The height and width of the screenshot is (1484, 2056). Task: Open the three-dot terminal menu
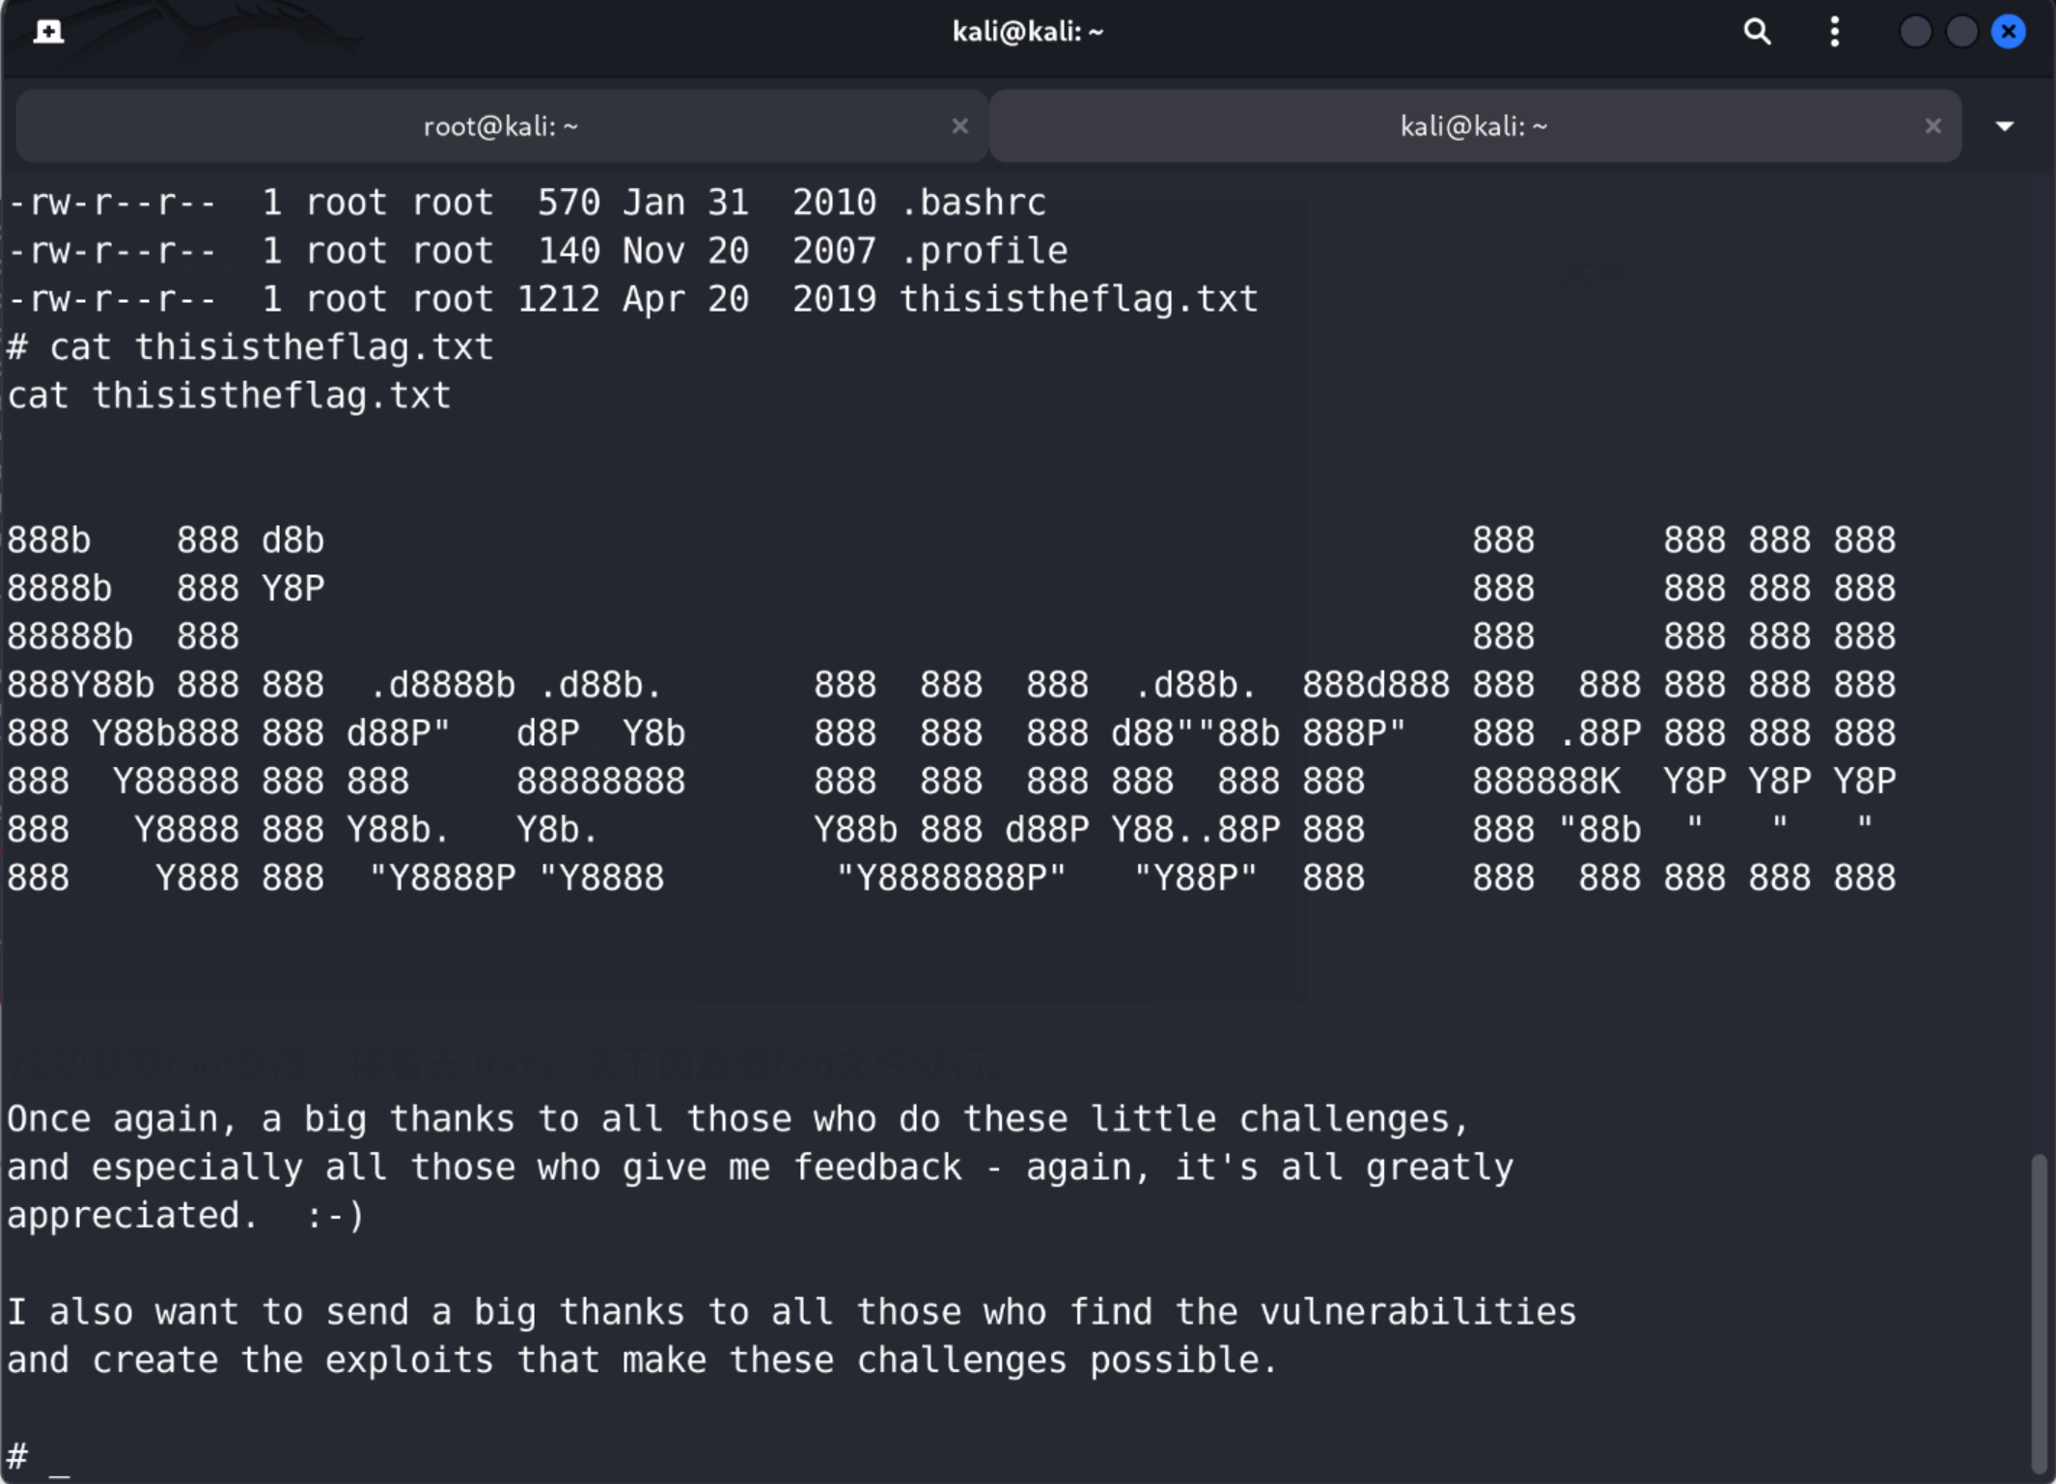[x=1834, y=32]
